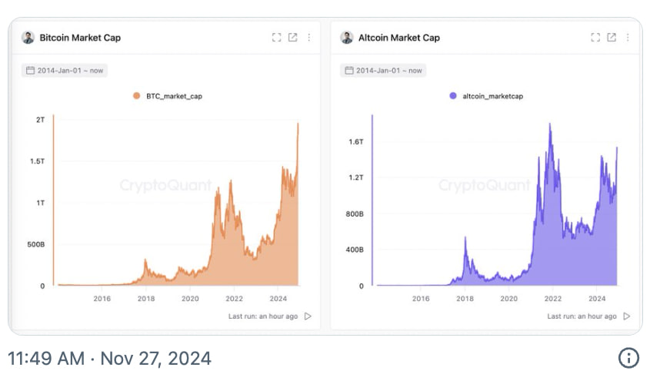Open date range picker on Altcoin chart
The image size is (660, 374).
coord(383,70)
